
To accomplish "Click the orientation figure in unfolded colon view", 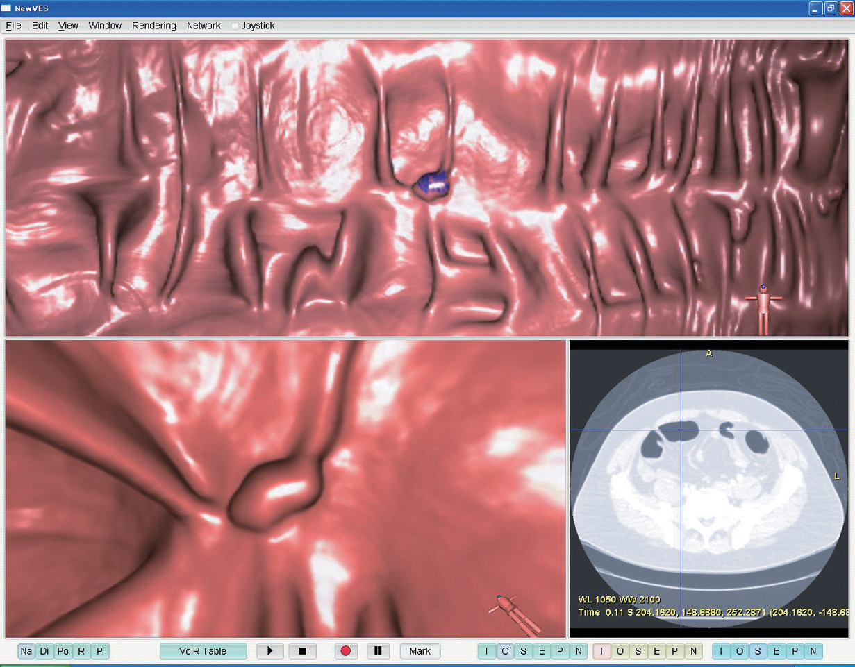I will tap(763, 307).
